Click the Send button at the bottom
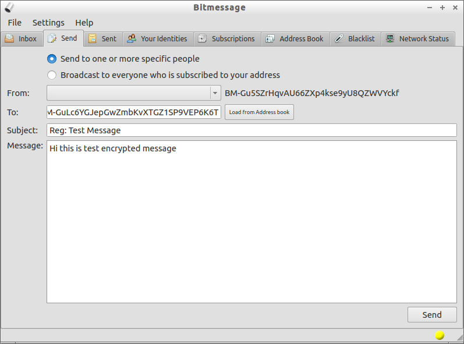The image size is (464, 344). point(432,315)
